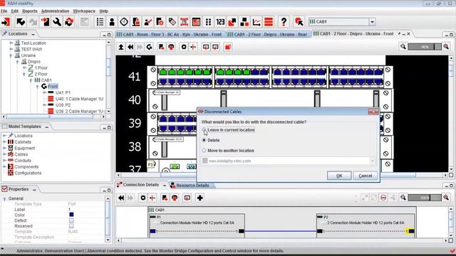
Task: Select the 'Delete' radio option
Action: click(x=204, y=140)
